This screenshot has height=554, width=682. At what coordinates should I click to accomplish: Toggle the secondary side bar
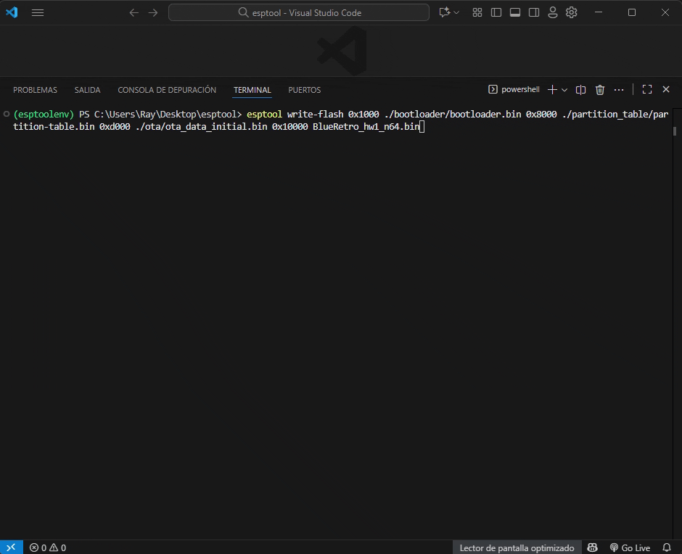(x=534, y=12)
